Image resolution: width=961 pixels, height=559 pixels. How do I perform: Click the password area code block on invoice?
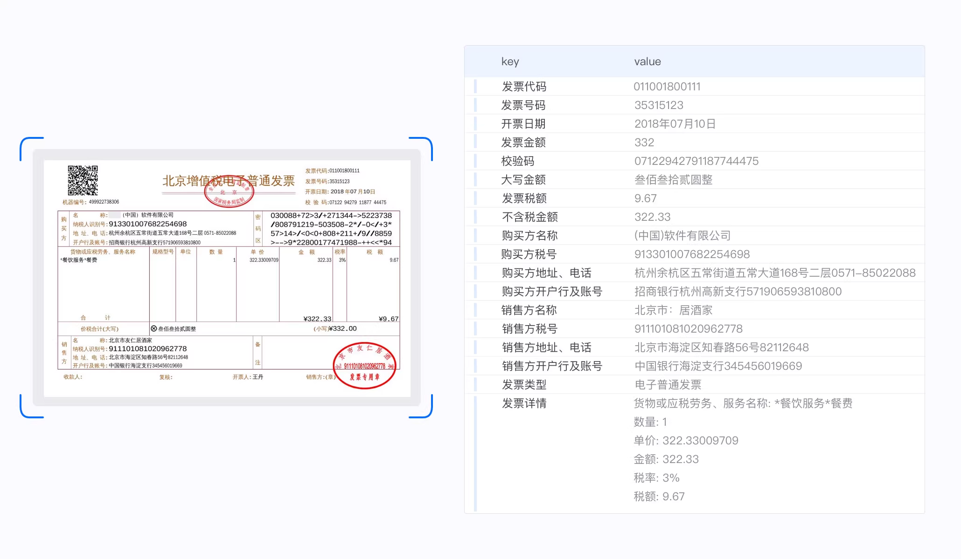pyautogui.click(x=331, y=229)
